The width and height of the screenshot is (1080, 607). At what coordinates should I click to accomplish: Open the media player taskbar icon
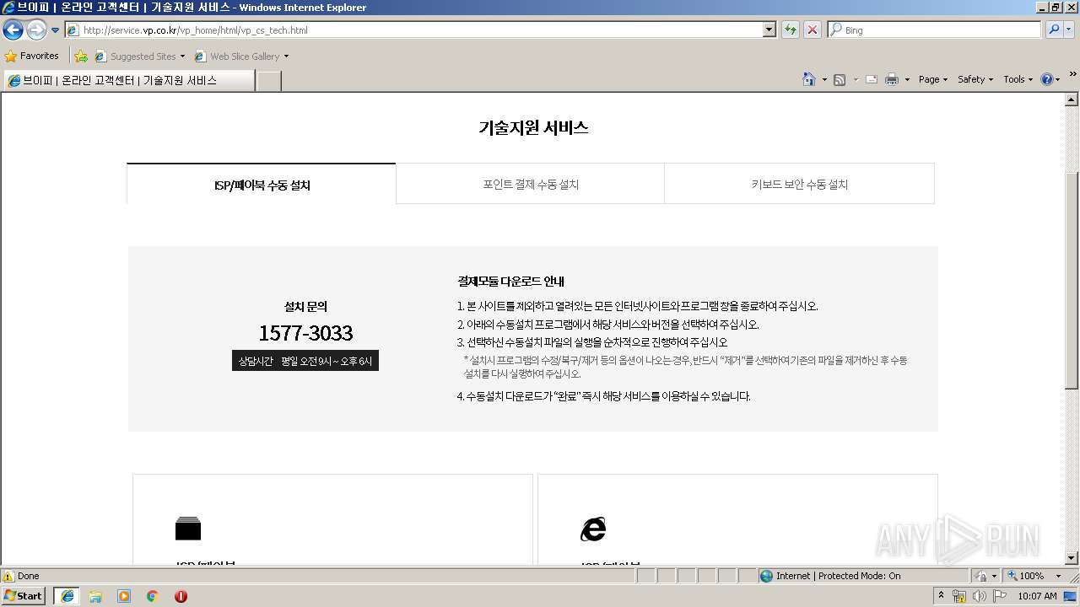124,596
